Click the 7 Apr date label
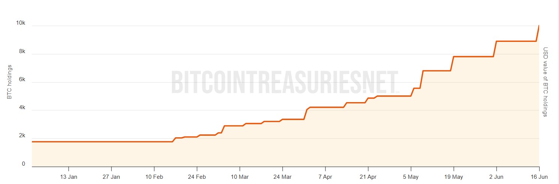Screen dimensions: 559x184 325,177
